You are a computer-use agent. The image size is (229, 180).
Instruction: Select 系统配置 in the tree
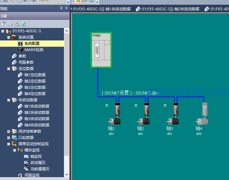point(32,44)
